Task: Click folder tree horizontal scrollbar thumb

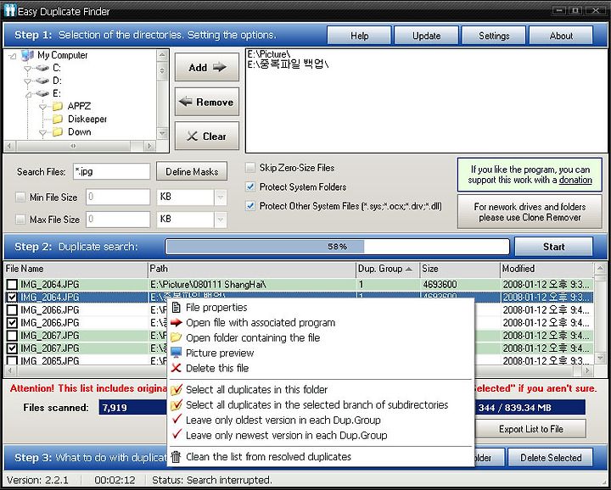Action: (x=73, y=146)
